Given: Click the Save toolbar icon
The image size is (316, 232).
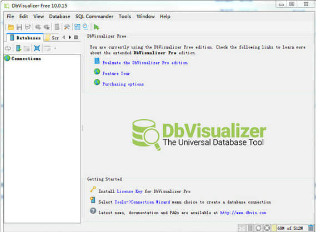Looking at the screenshot, I should pyautogui.click(x=19, y=27).
